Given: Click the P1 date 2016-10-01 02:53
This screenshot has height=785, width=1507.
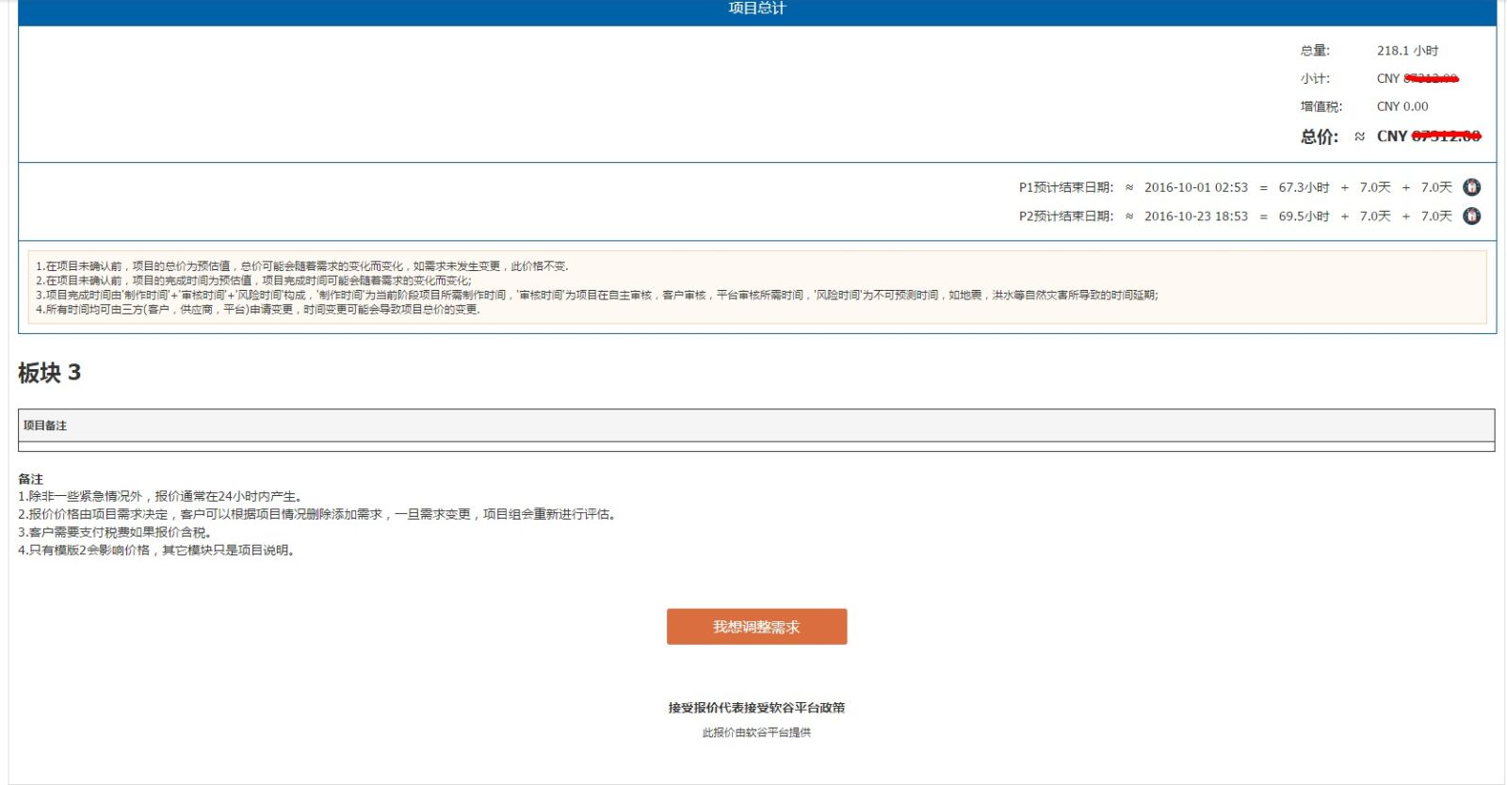Looking at the screenshot, I should click(1195, 187).
